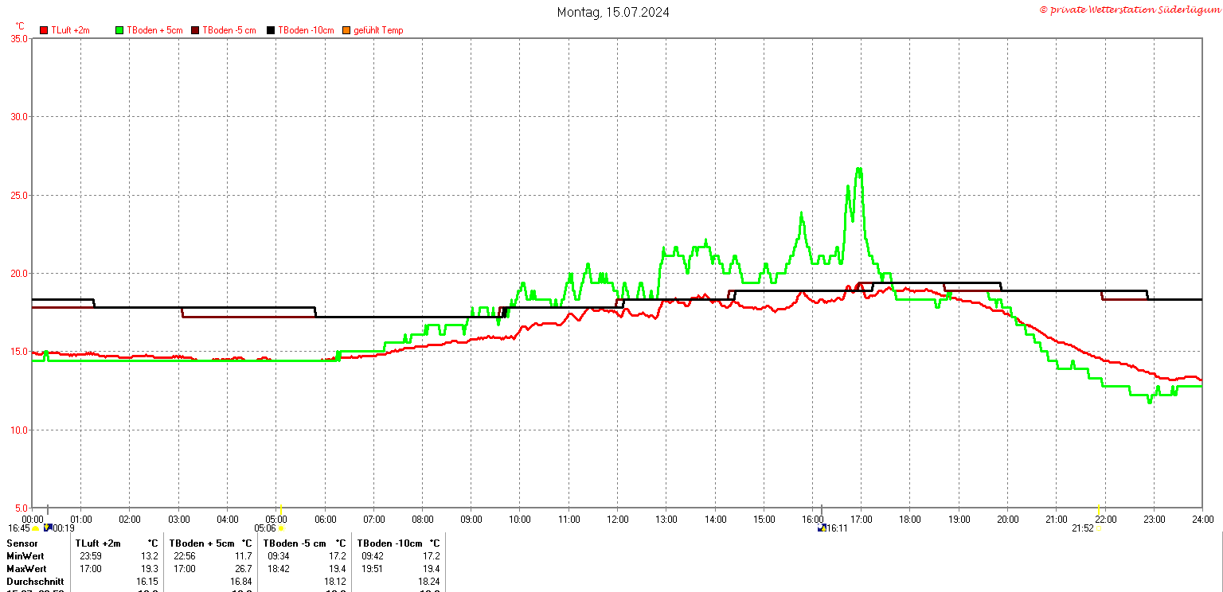
Task: Click the red TLuft +2m legend square
Action: point(45,30)
